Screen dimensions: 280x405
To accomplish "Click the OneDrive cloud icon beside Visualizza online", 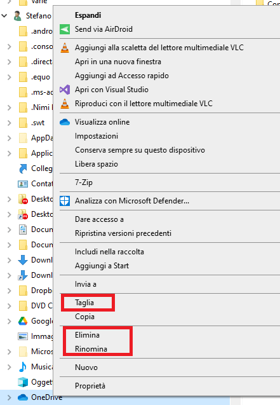I will (x=65, y=122).
